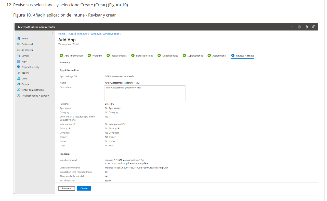Click the No Notes value
This screenshot has width=327, height=201.
pyautogui.click(x=110, y=141)
